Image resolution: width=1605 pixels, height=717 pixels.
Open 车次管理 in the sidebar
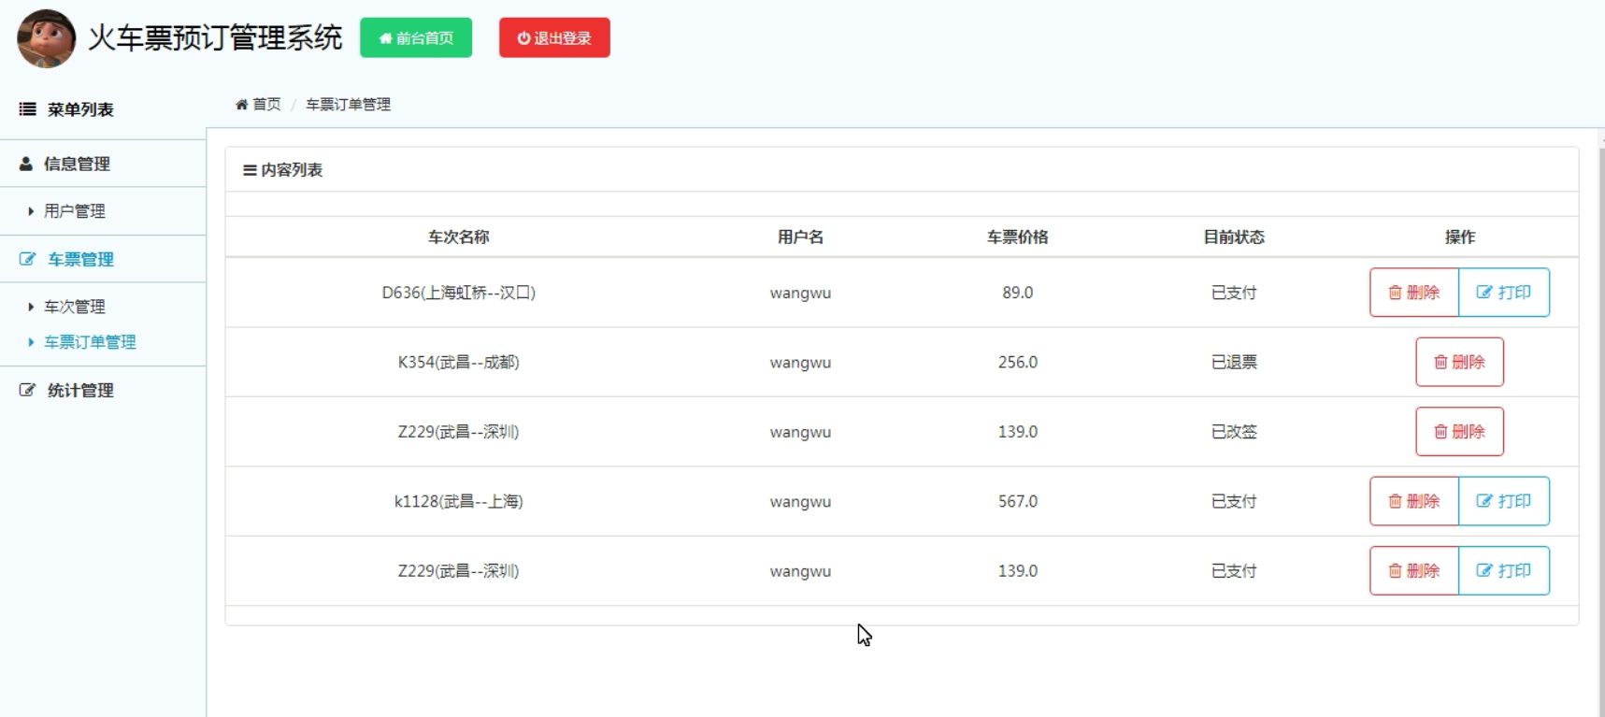(x=75, y=307)
